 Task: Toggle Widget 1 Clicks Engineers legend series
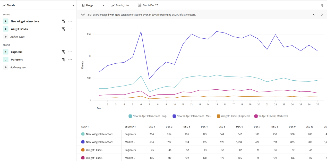tap(233, 116)
